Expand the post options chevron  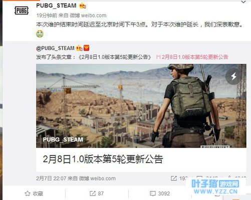pos(243,2)
